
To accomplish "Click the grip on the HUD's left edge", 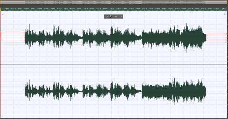I will (x=105, y=16).
